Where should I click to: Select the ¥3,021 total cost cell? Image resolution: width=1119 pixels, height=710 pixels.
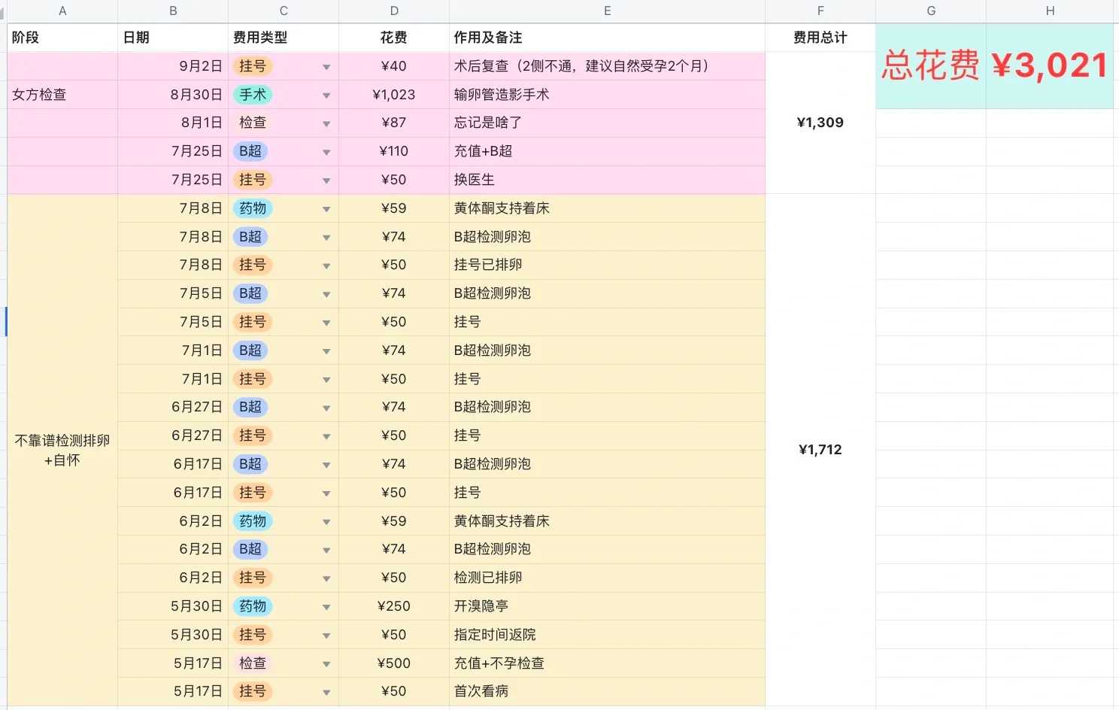pyautogui.click(x=1048, y=66)
